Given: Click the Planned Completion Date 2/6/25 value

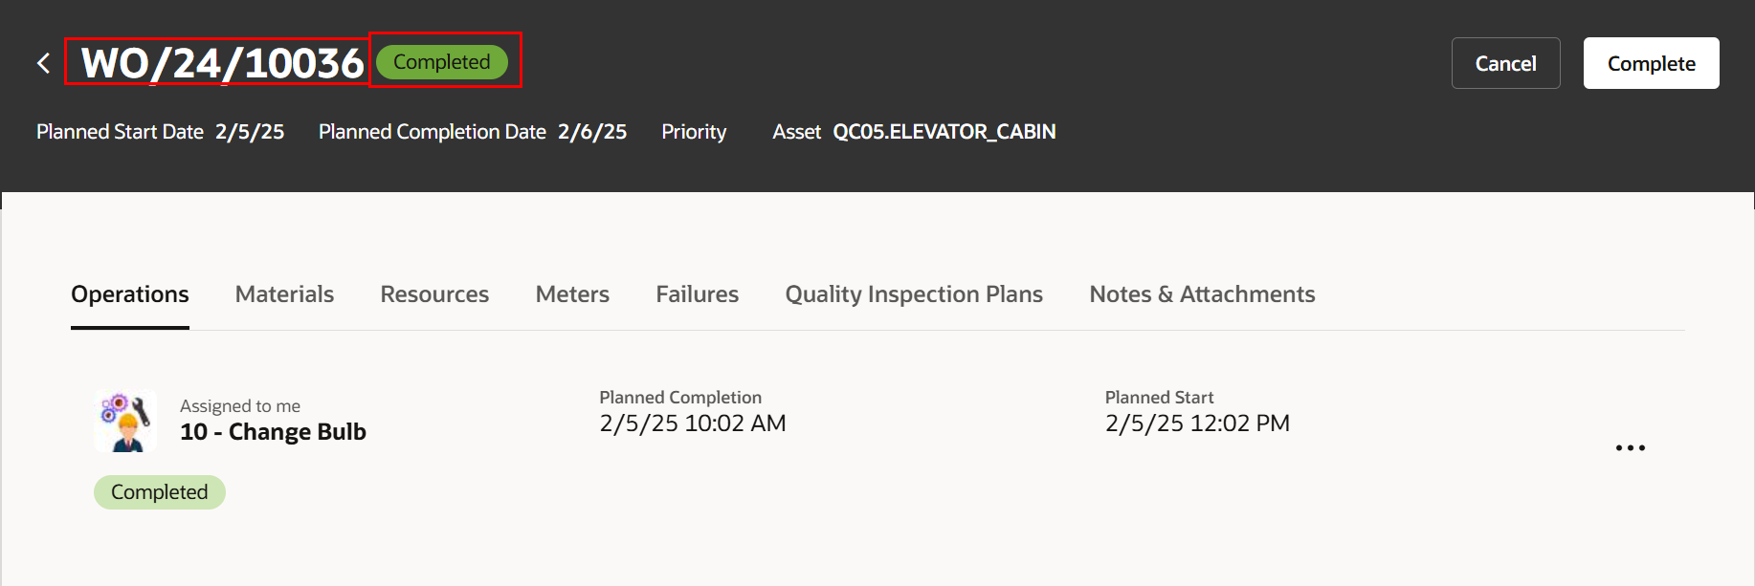Looking at the screenshot, I should 592,132.
